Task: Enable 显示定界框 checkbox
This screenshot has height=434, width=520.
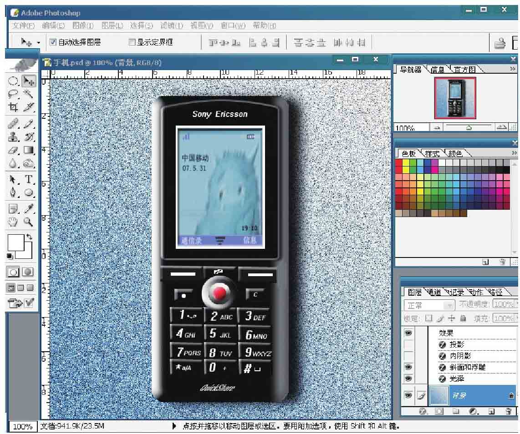Action: [132, 42]
